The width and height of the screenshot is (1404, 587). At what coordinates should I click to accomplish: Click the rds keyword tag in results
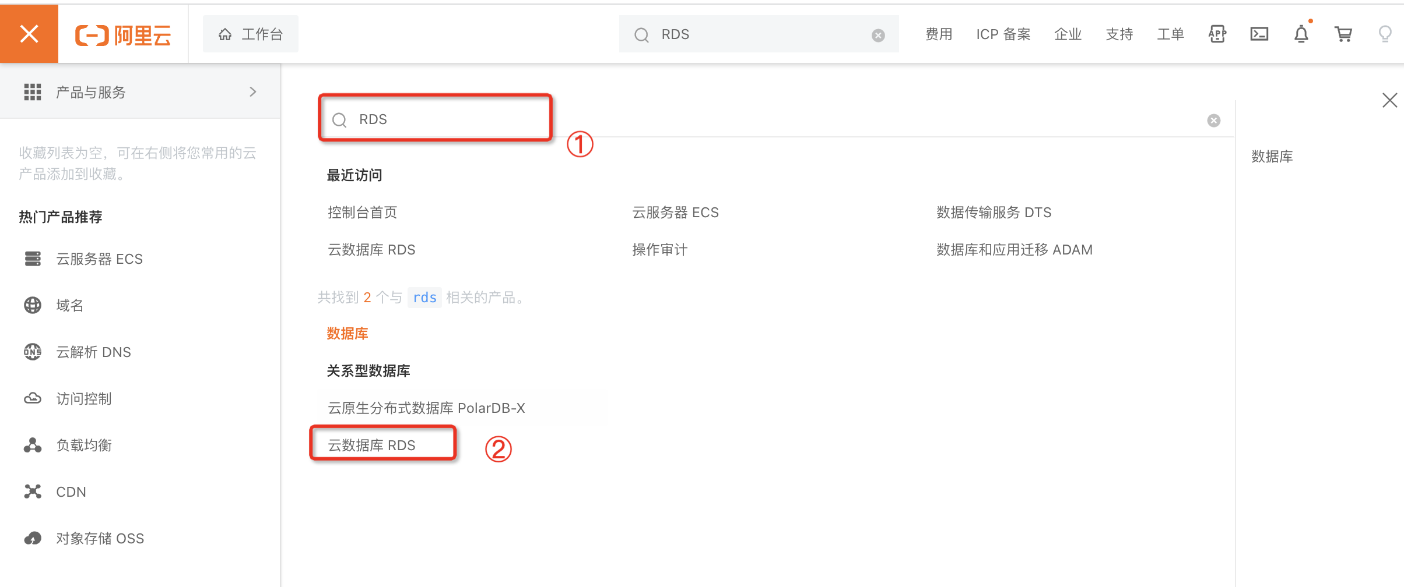tap(424, 298)
